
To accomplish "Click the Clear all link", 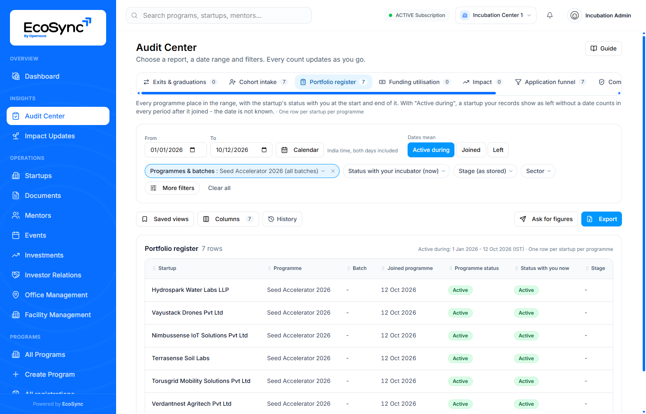I will click(x=219, y=188).
